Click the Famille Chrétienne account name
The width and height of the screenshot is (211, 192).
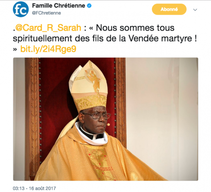[58, 6]
